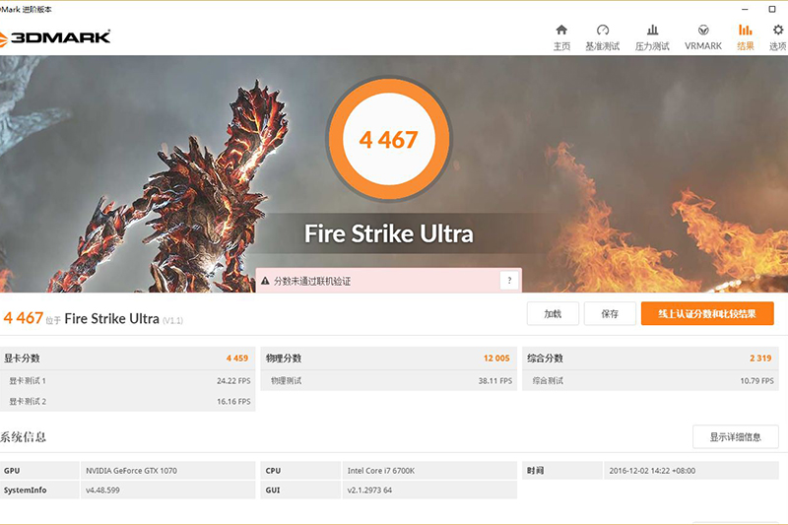Click the 显卡测试 2 row label

click(28, 402)
